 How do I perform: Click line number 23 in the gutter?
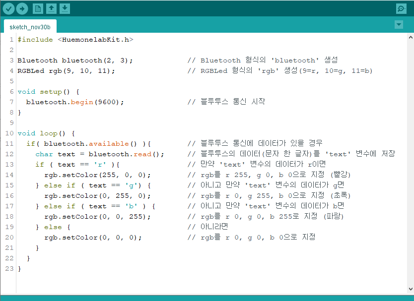[9, 268]
